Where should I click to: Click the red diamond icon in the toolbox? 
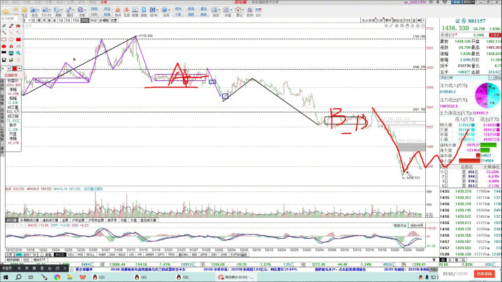[18, 60]
